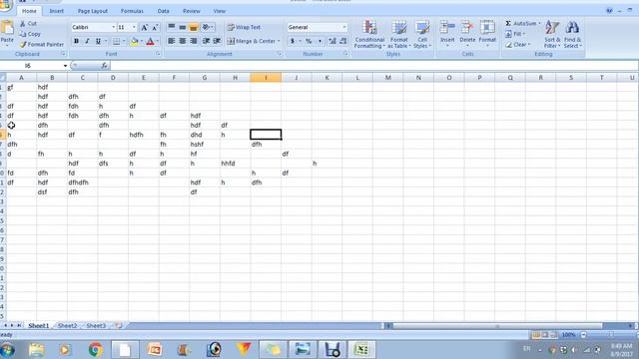The image size is (639, 359).
Task: Apply the yellow fill color
Action: pos(134,41)
